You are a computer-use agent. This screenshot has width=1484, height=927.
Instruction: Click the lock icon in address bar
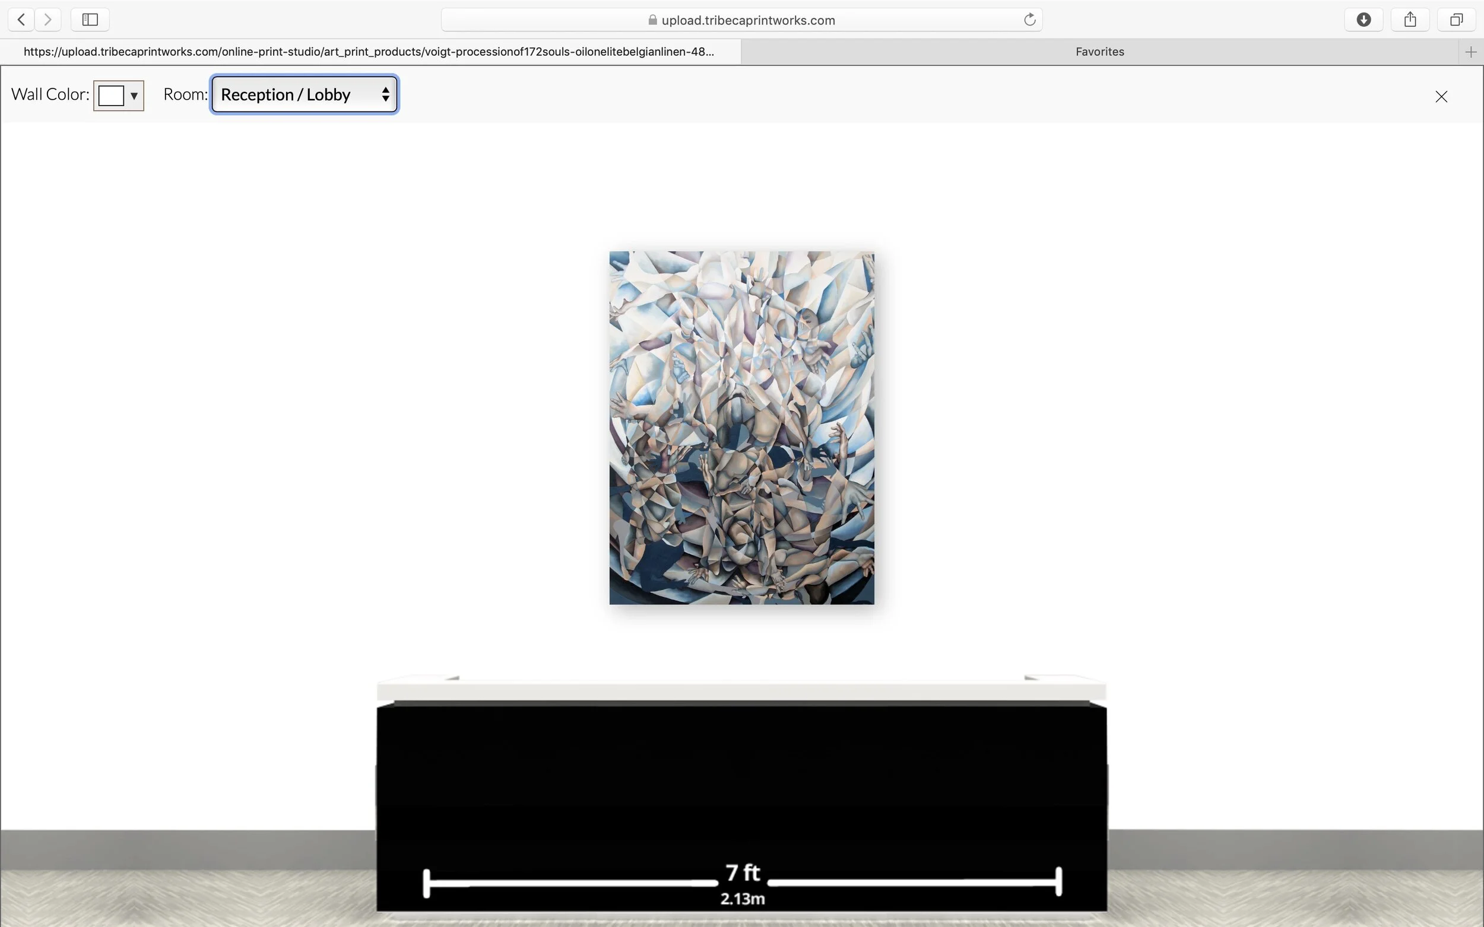(652, 20)
